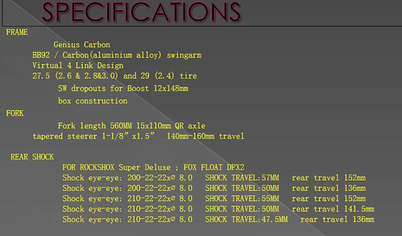Select the "27.5 (2.6 & 2.8&3.0) and 29 (2.4) tire" line

pos(115,76)
